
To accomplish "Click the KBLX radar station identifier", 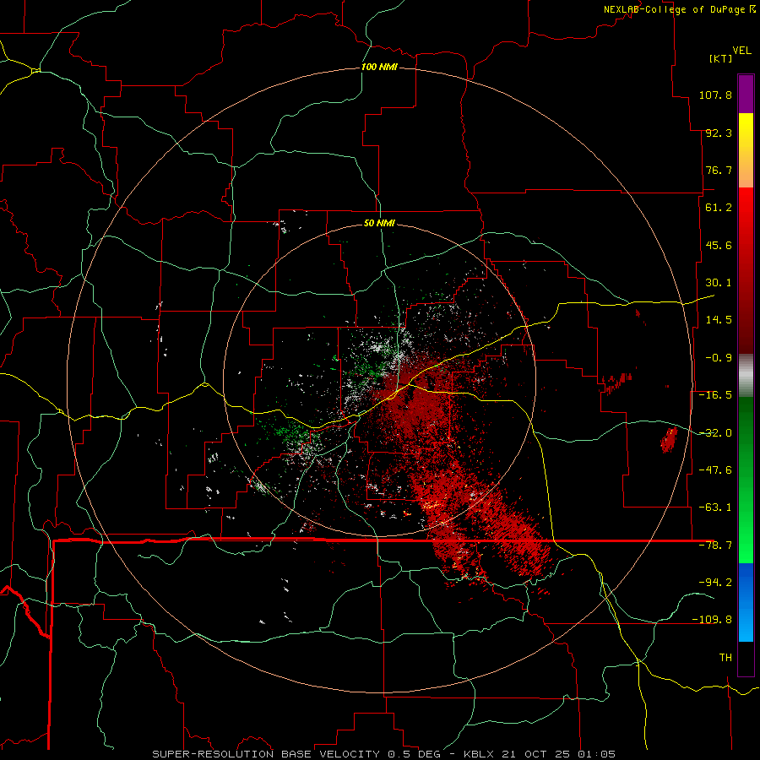I will pos(480,754).
